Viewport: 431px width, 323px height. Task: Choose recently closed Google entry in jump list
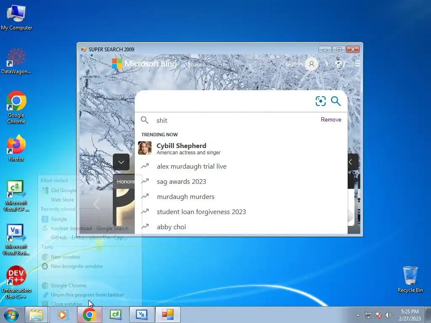tap(90, 219)
